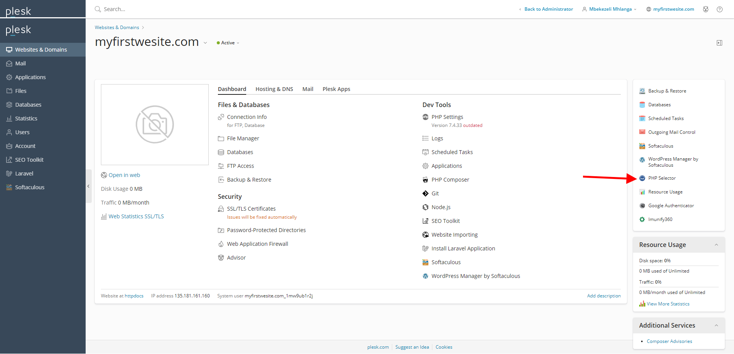Collapse the Resource Usage panel
This screenshot has height=354, width=734.
click(716, 245)
